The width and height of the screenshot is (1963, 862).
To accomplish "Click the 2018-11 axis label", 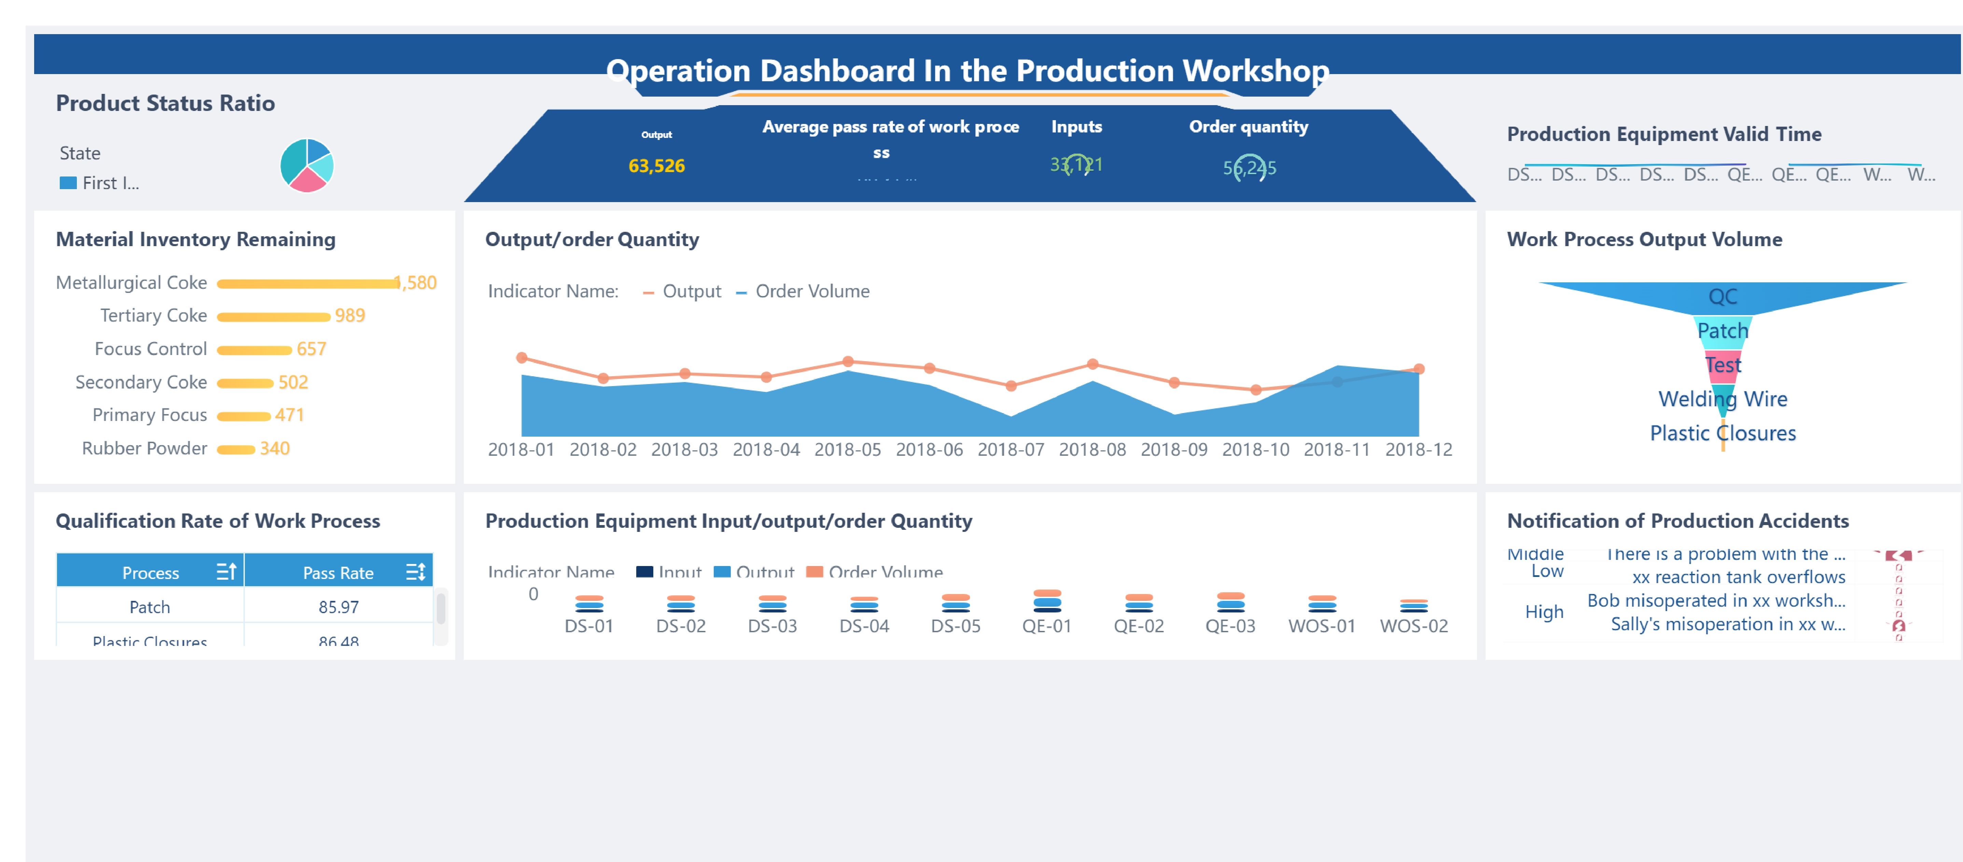I will [1337, 450].
